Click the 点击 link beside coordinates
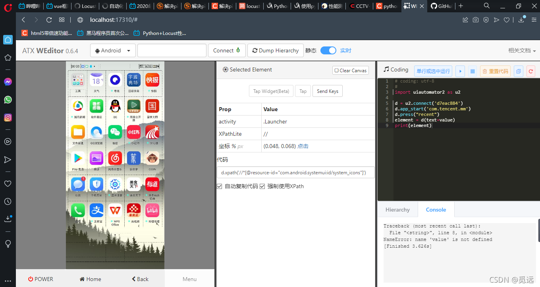The width and height of the screenshot is (540, 287). [303, 146]
